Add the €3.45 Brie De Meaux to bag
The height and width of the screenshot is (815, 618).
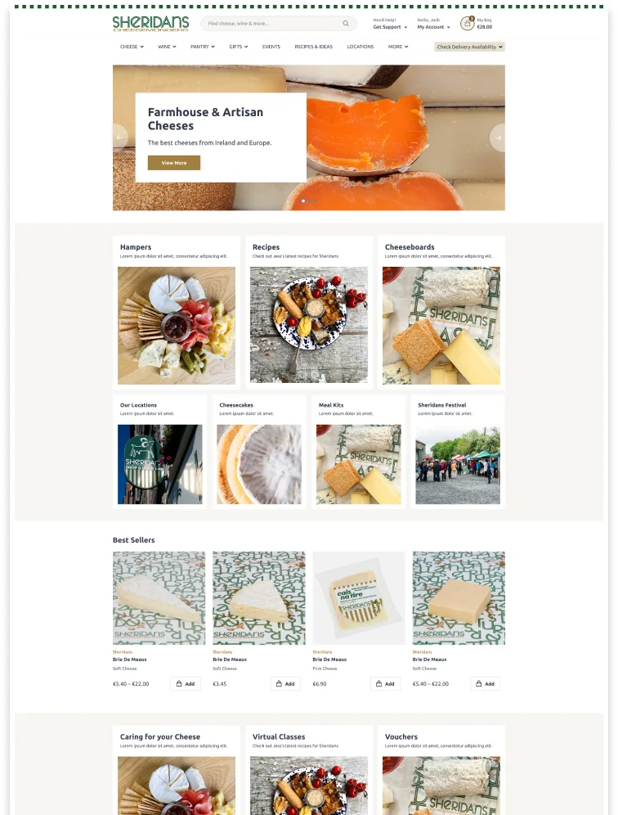[x=285, y=683]
